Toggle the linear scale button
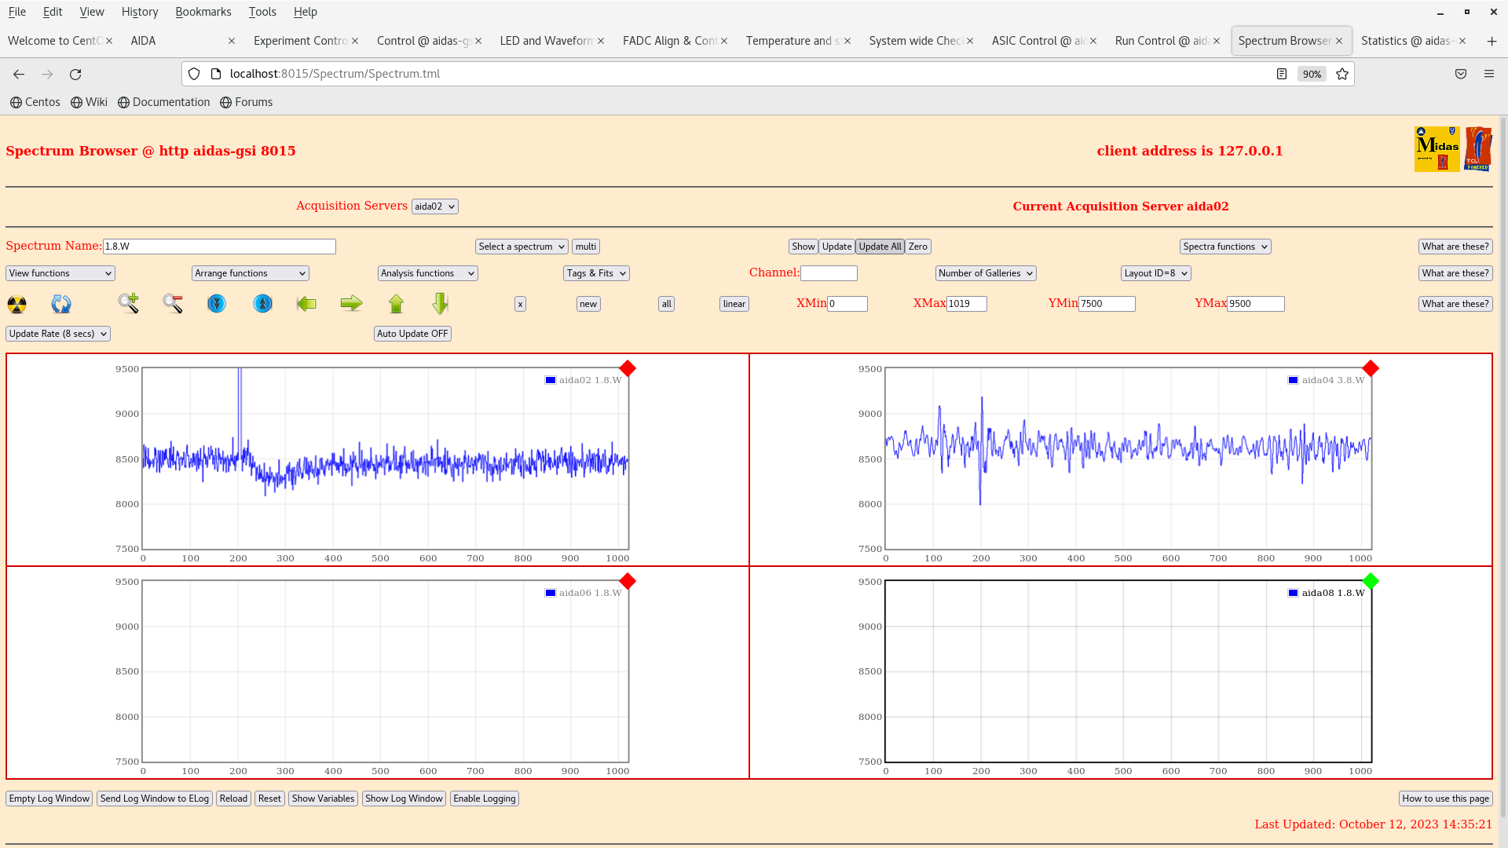The height and width of the screenshot is (848, 1508). coord(734,304)
